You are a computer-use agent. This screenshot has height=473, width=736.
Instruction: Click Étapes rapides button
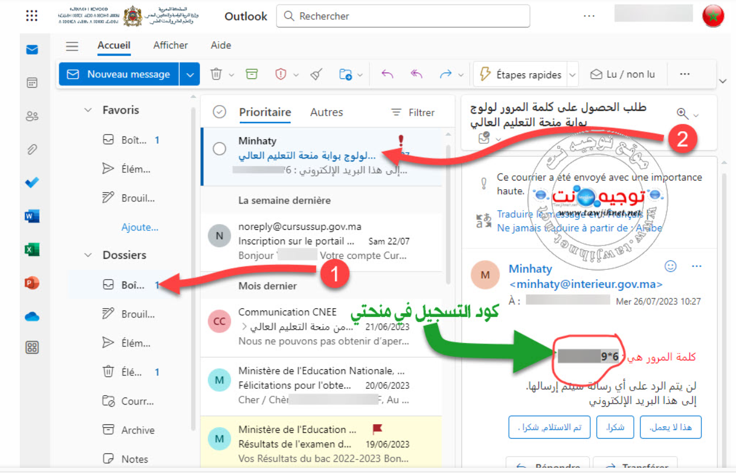(520, 74)
